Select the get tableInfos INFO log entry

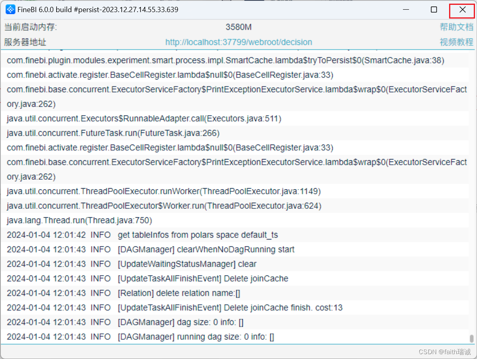point(142,235)
